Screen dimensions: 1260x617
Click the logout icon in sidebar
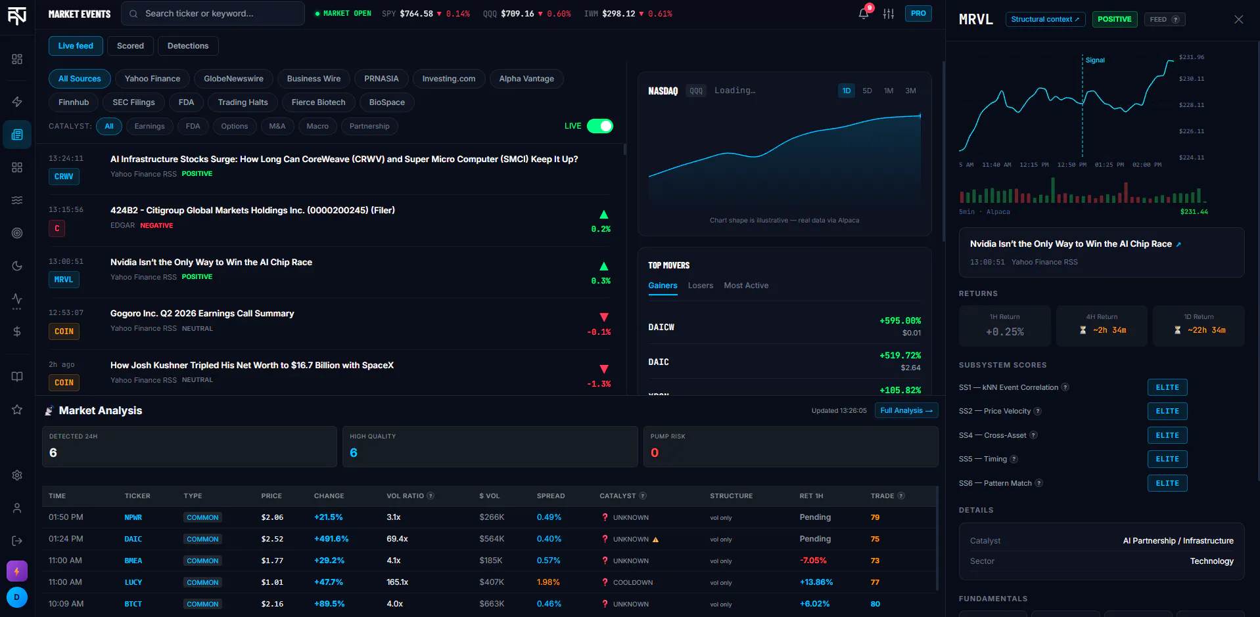point(17,541)
